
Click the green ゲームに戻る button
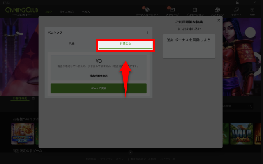pyautogui.click(x=98, y=88)
